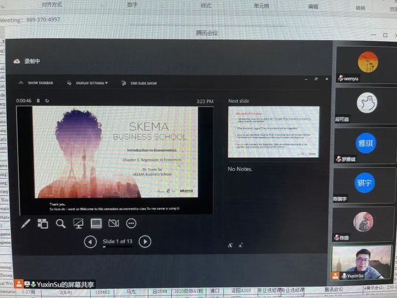This screenshot has height=298, width=397.
Task: Click the 马龙 cell in the spreadsheet
Action: pyautogui.click(x=131, y=292)
